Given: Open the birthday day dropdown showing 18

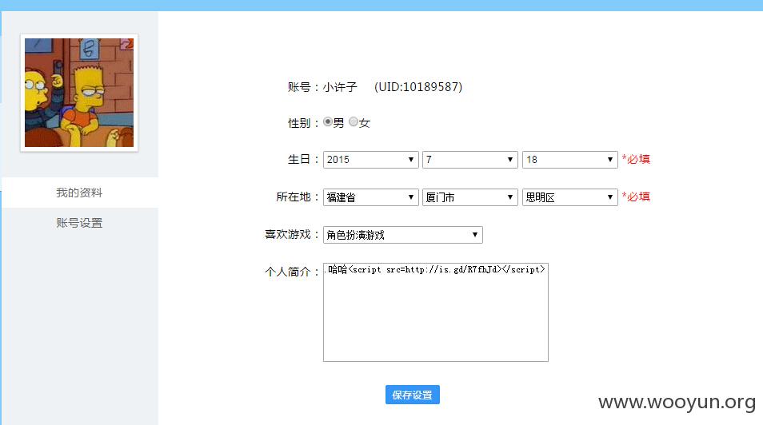Looking at the screenshot, I should point(569,160).
